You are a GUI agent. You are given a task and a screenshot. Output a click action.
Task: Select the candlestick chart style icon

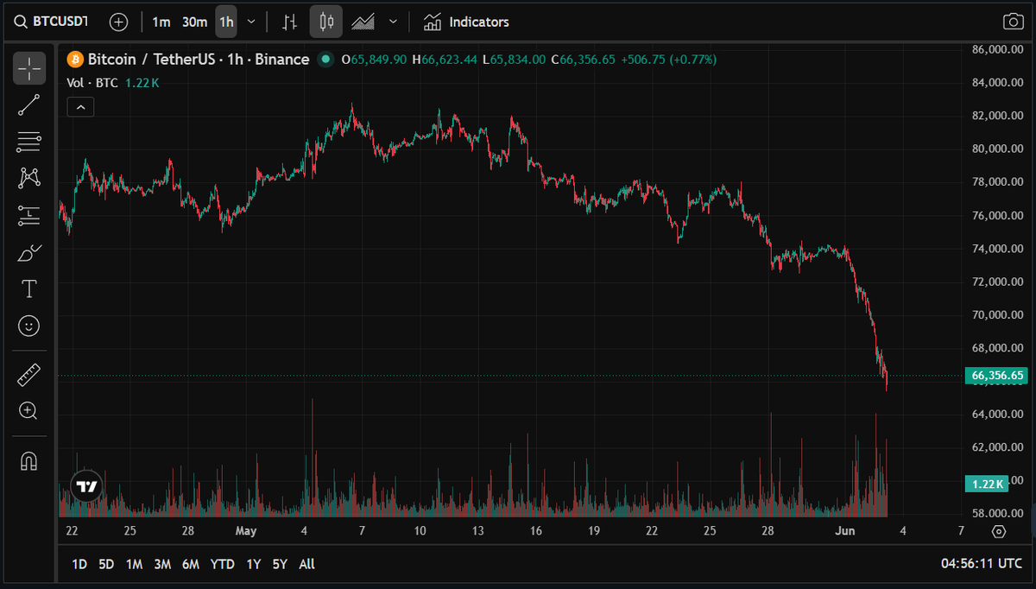(x=326, y=22)
